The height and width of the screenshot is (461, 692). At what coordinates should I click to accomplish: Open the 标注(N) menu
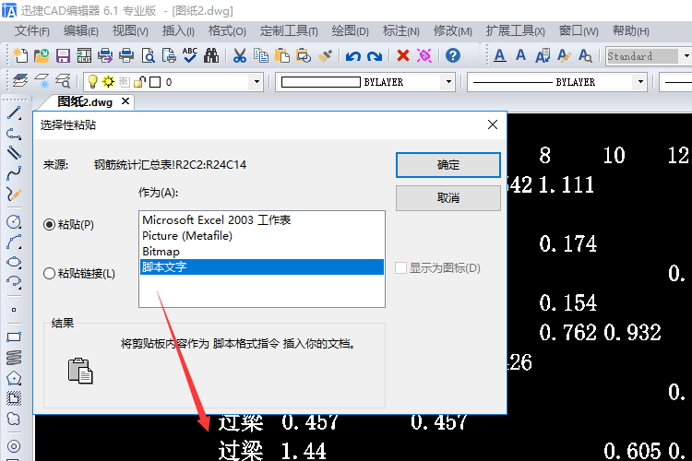(400, 31)
